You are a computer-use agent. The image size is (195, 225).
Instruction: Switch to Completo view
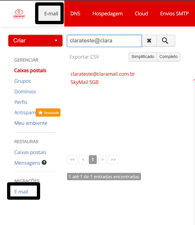168,57
